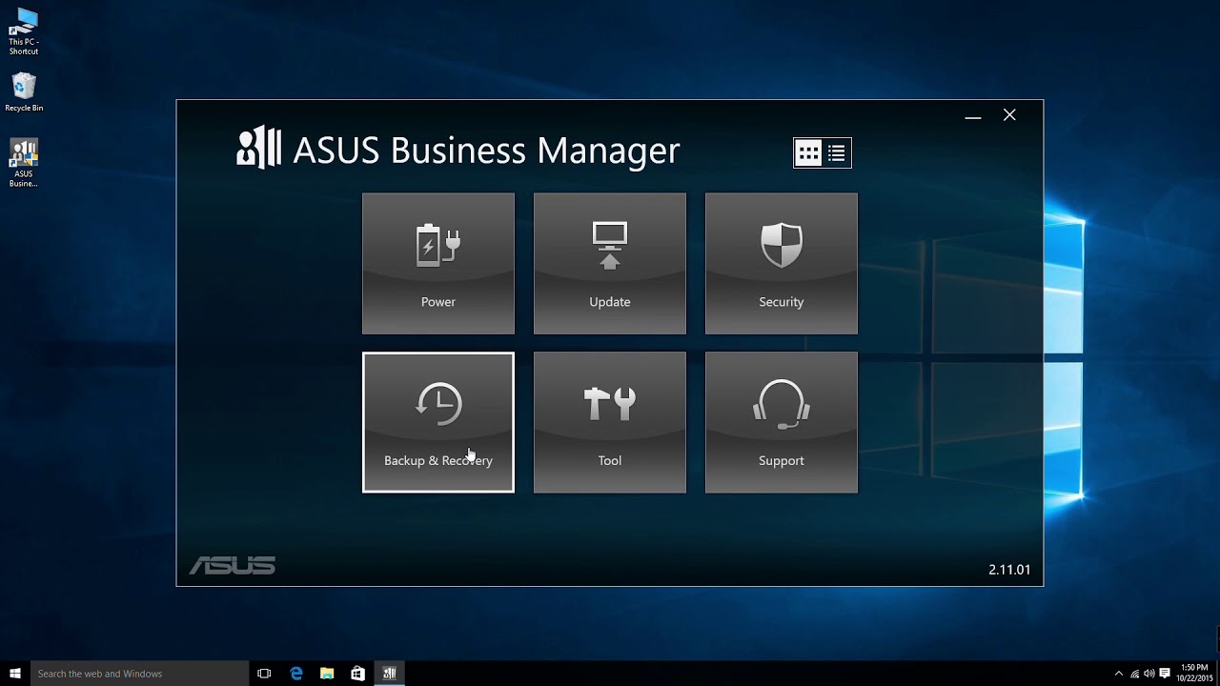
Task: Open File Explorer from the taskbar
Action: [x=327, y=673]
